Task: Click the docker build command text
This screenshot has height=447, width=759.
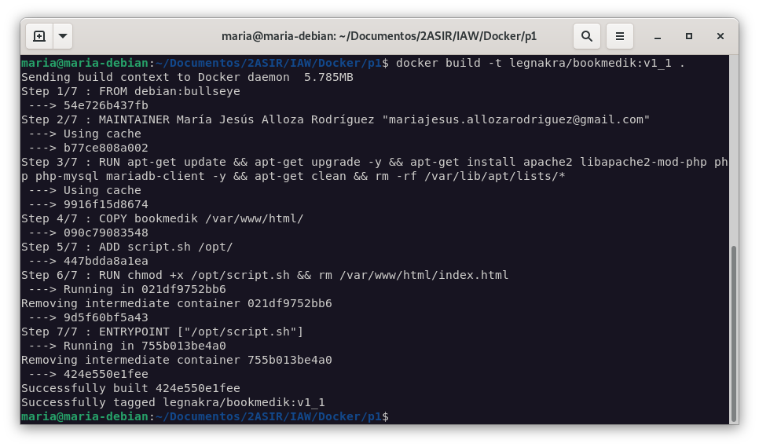Action: click(541, 63)
